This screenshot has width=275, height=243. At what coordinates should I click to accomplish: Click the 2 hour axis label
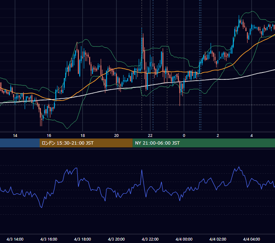pos(218,136)
